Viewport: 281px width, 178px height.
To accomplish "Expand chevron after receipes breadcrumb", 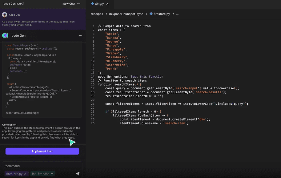I will click(106, 14).
